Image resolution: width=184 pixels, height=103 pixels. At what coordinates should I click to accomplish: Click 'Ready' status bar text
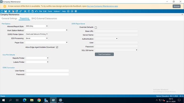click(x=3, y=96)
